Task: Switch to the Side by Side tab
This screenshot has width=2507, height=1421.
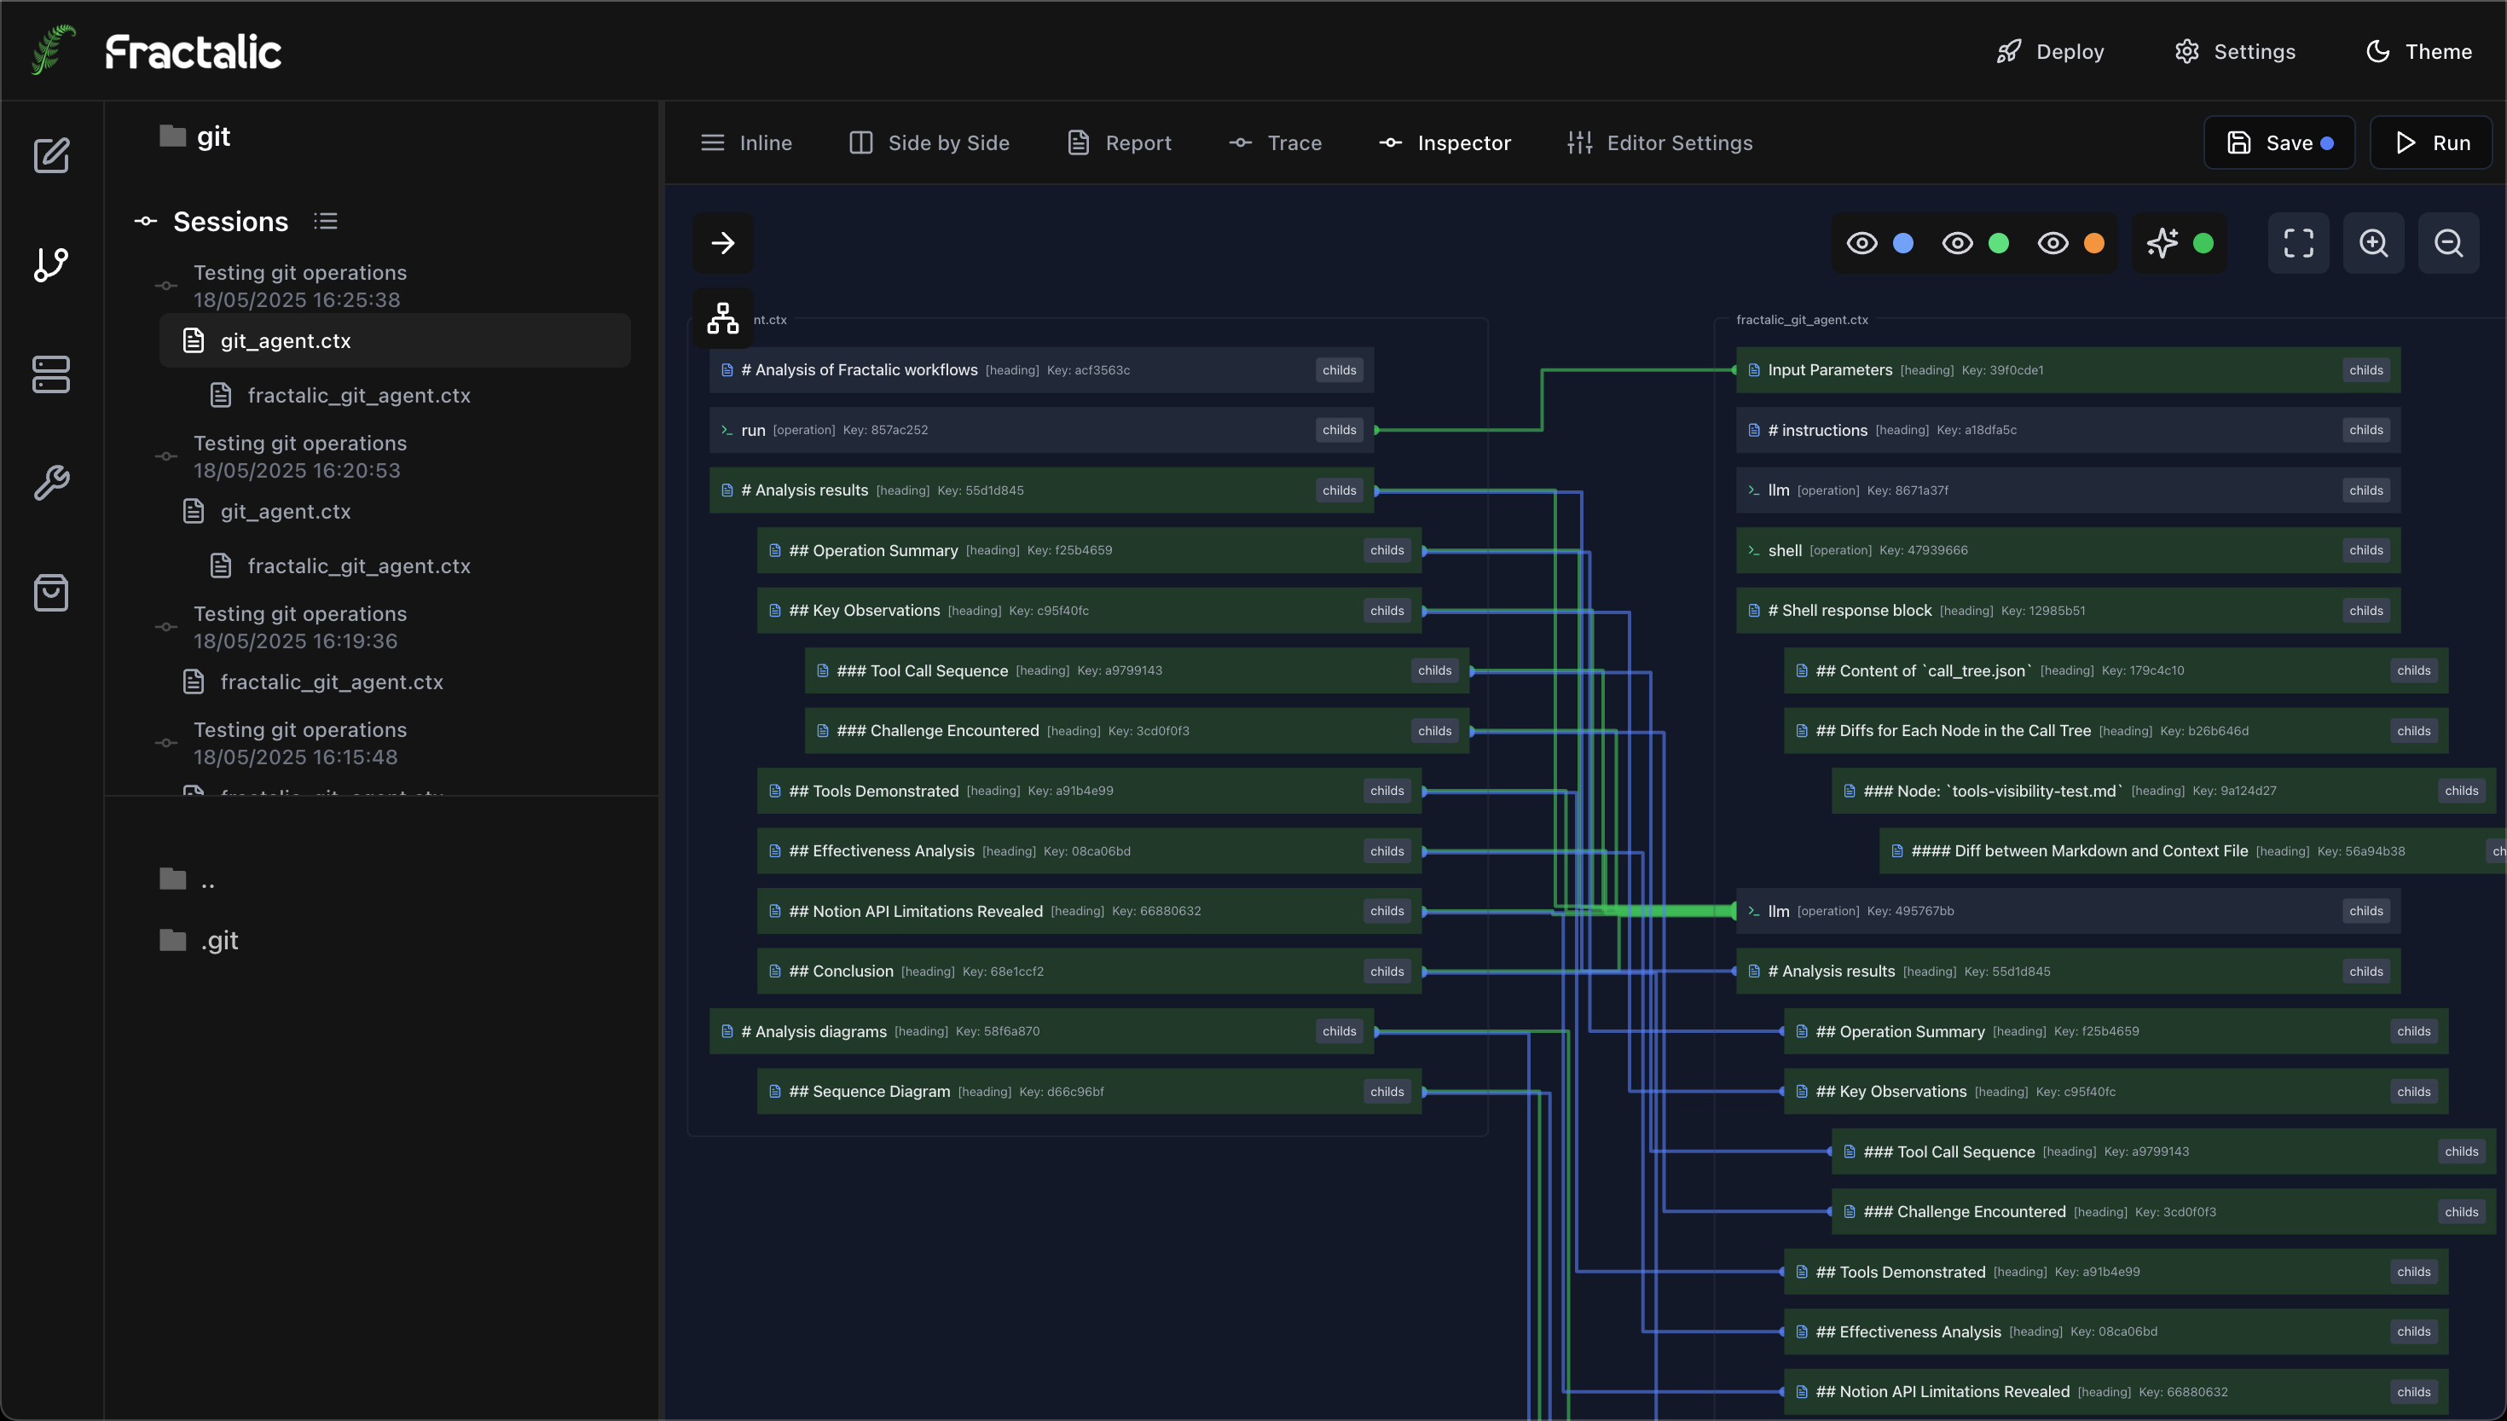Action: pos(929,142)
